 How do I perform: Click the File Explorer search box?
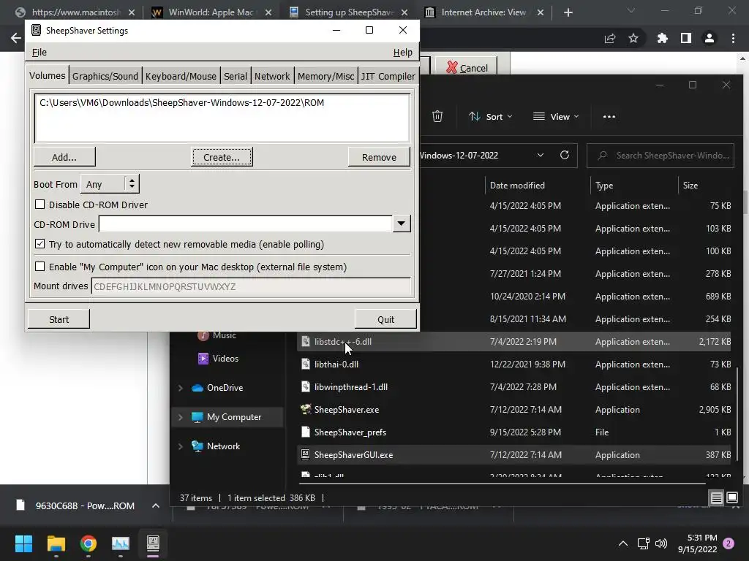660,156
